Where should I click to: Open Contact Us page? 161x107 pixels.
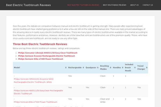148,5
